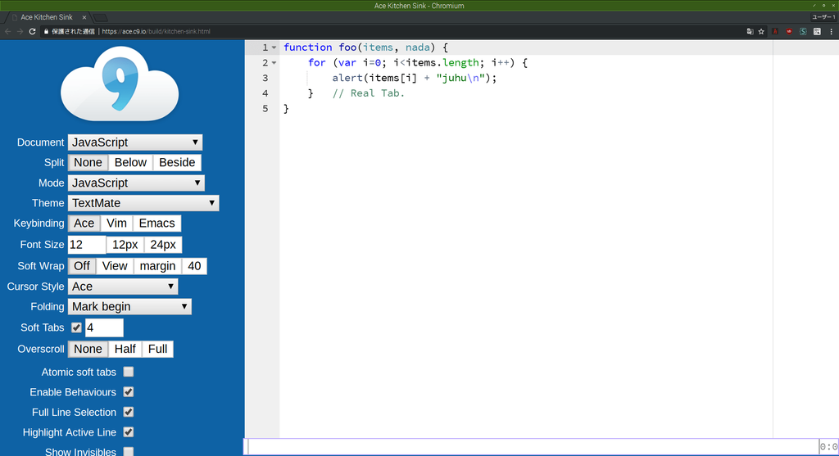
Task: Open a new tab with the button beside the tab
Action: [x=101, y=18]
